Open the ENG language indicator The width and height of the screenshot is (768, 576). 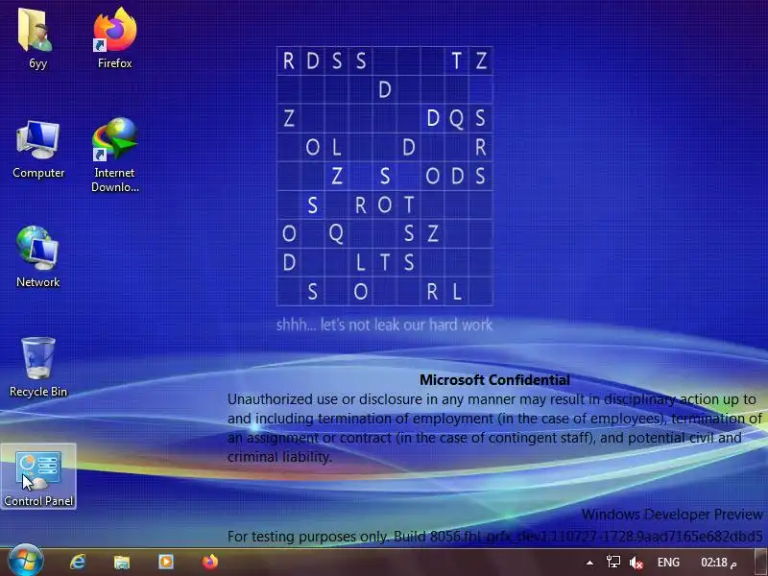(x=668, y=563)
